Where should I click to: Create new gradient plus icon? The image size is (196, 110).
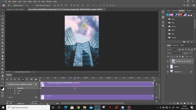[188, 42]
